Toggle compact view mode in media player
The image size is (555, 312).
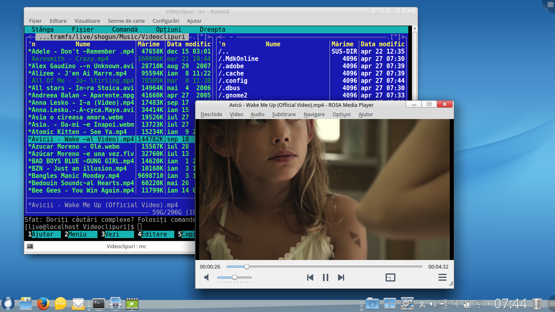(x=390, y=277)
